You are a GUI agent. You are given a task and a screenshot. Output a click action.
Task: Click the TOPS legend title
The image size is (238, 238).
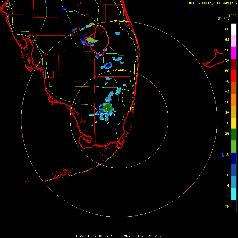pos(232,16)
